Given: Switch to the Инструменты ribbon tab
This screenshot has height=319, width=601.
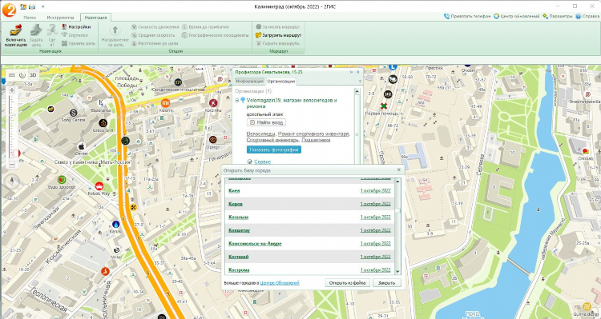Looking at the screenshot, I should pyautogui.click(x=60, y=18).
